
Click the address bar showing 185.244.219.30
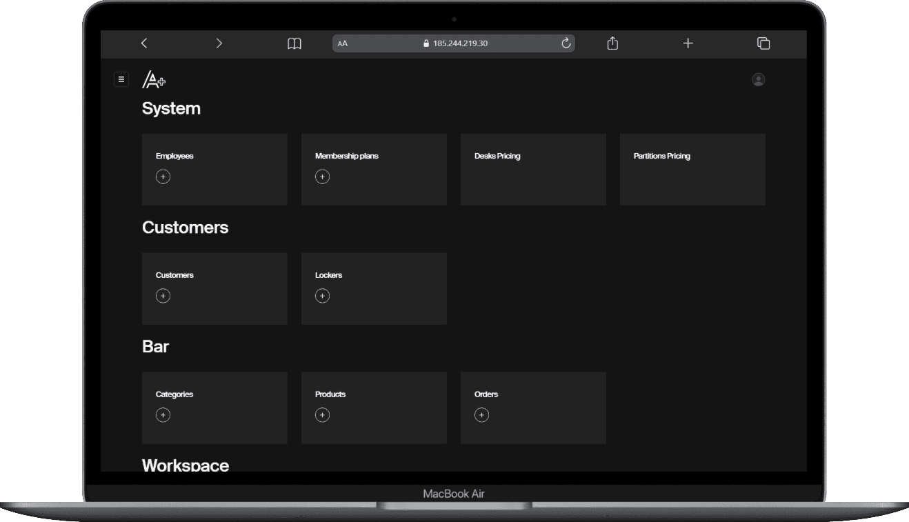[x=455, y=43]
